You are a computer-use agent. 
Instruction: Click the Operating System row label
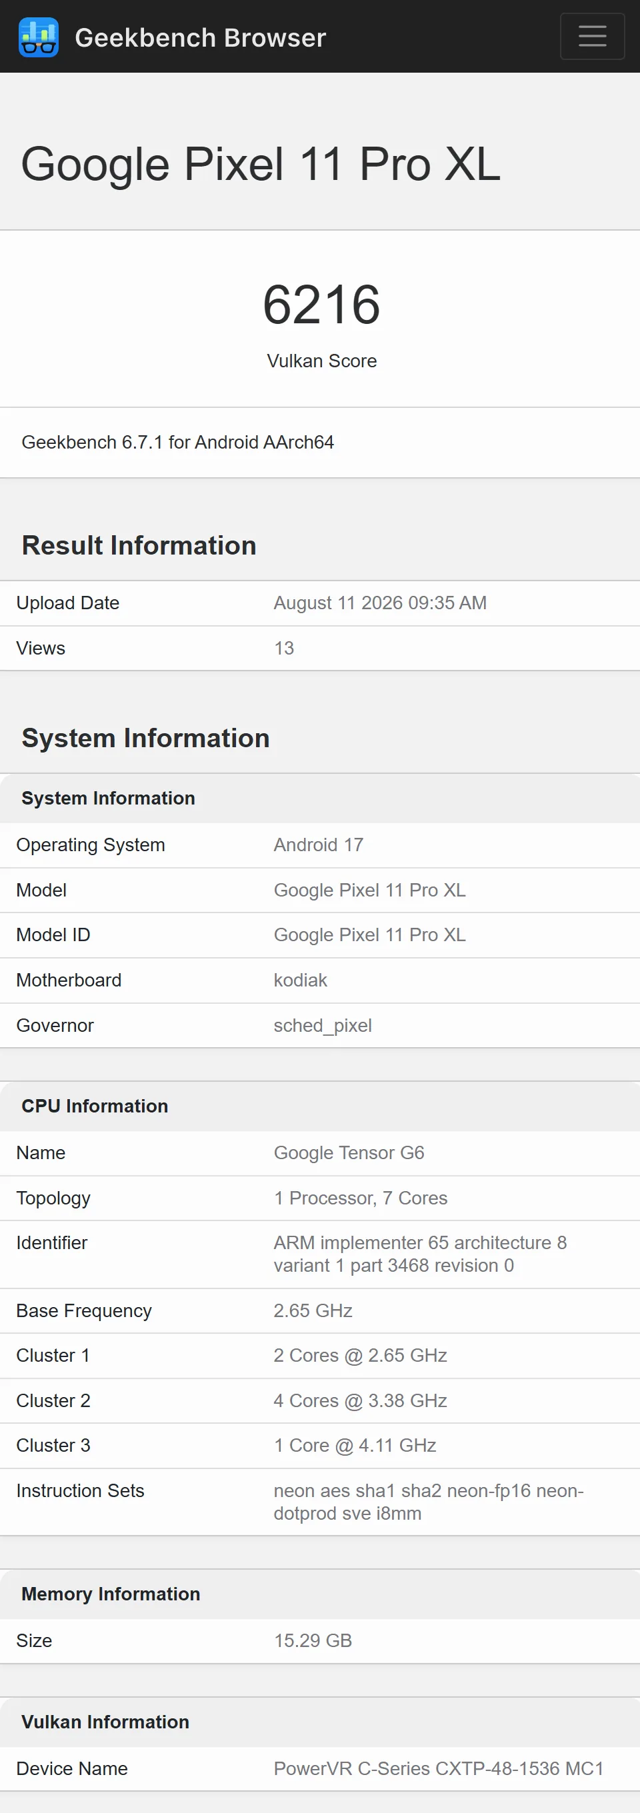pyautogui.click(x=91, y=845)
